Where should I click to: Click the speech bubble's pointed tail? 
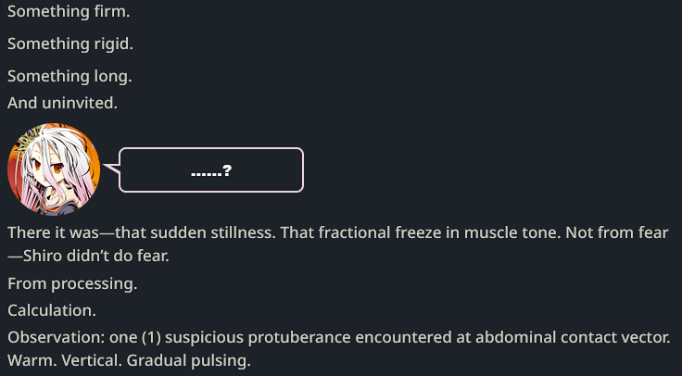pyautogui.click(x=111, y=169)
